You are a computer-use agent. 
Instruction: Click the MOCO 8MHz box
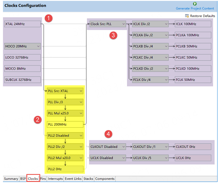point(23,68)
